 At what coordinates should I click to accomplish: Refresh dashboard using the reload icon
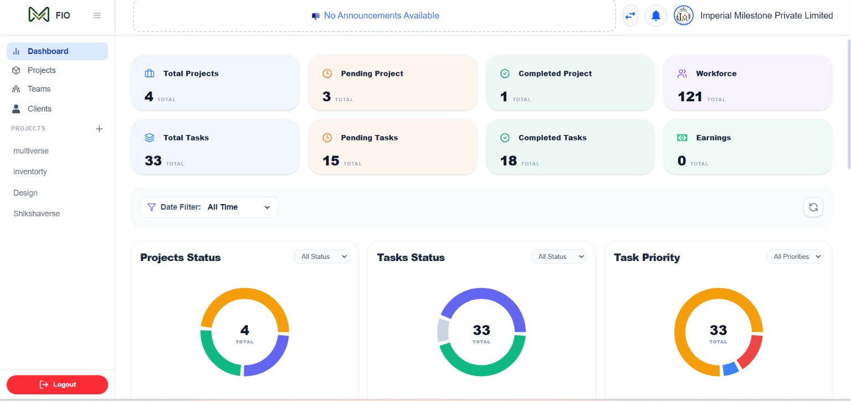pyautogui.click(x=813, y=207)
